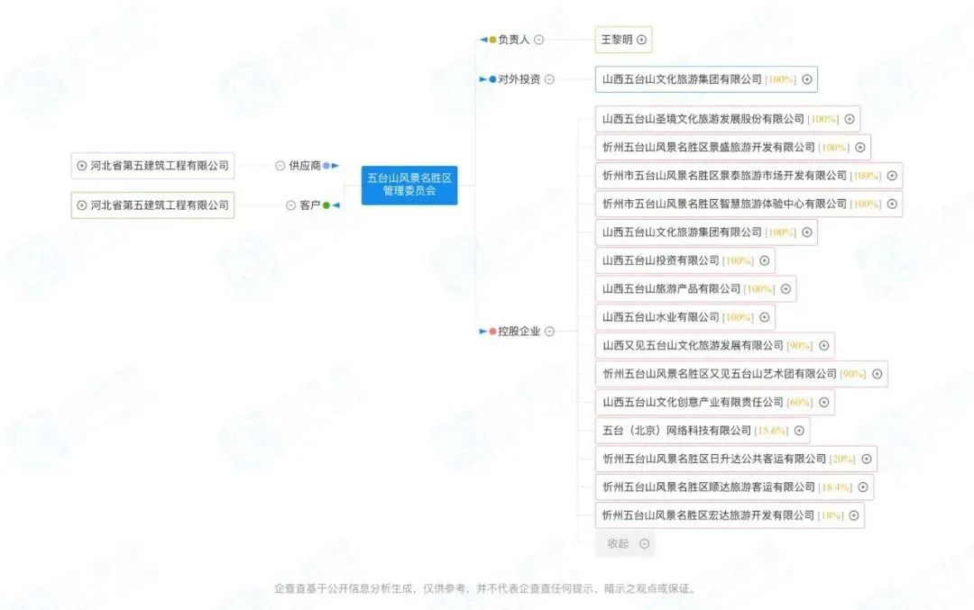
Task: Collapse the 负责人 branch
Action: point(538,40)
